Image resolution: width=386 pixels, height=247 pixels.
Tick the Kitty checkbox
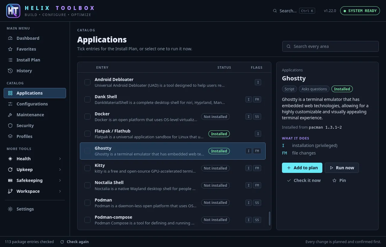[x=87, y=168]
